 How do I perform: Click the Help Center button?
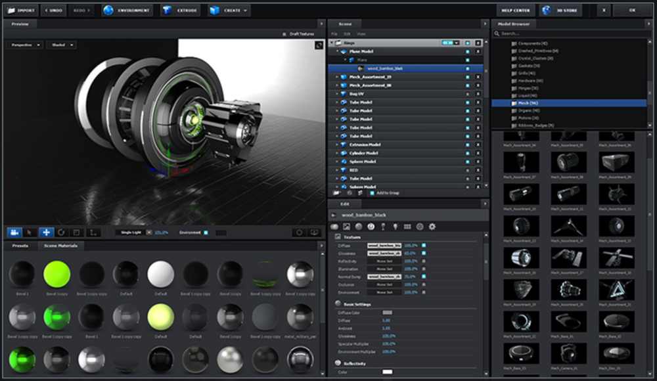(515, 11)
